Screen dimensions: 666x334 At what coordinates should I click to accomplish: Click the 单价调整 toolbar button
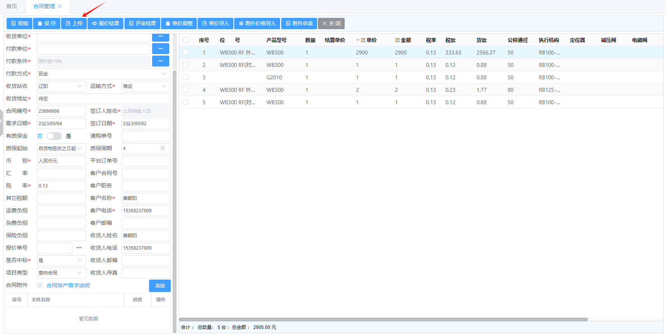tap(179, 24)
